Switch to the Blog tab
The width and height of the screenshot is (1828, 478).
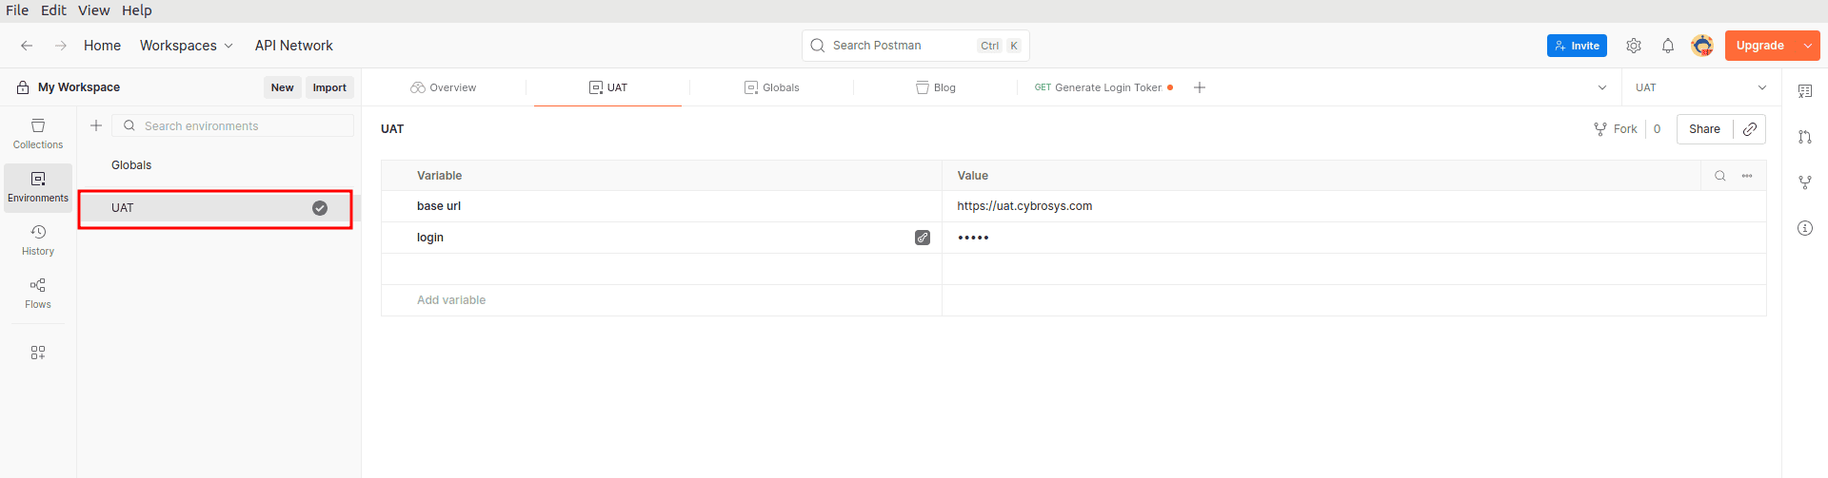coord(936,87)
